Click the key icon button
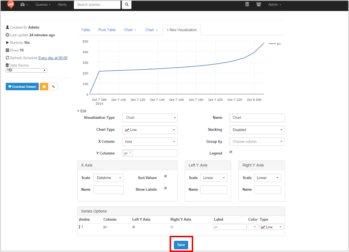This screenshot has width=349, height=252. point(54,86)
